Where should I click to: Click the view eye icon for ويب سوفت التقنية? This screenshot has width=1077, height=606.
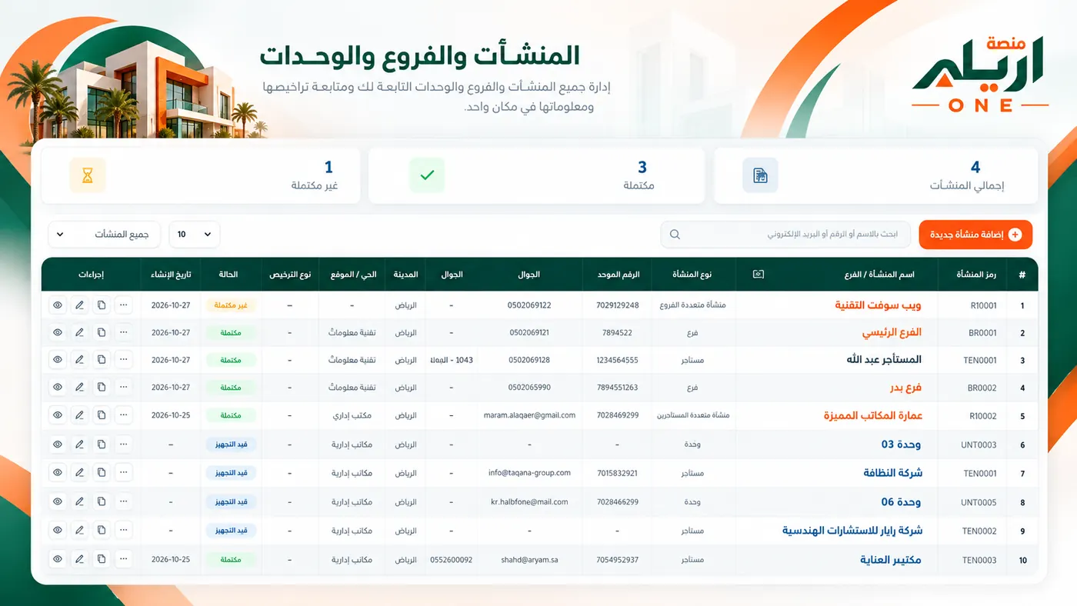click(58, 305)
